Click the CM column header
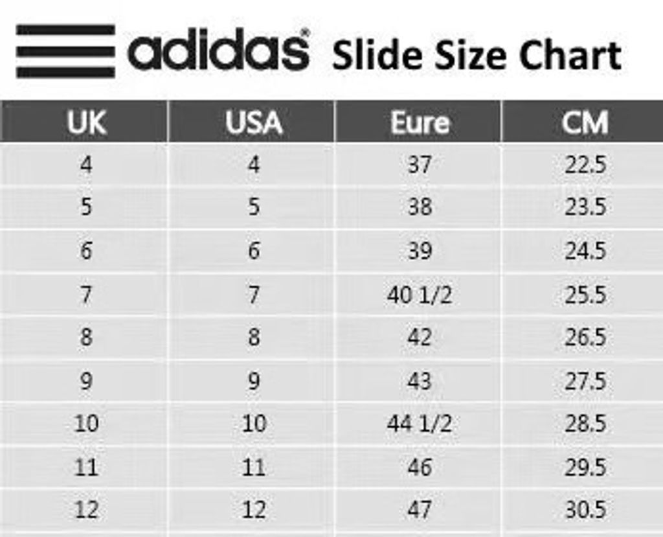Image resolution: width=663 pixels, height=537 pixels. click(585, 122)
